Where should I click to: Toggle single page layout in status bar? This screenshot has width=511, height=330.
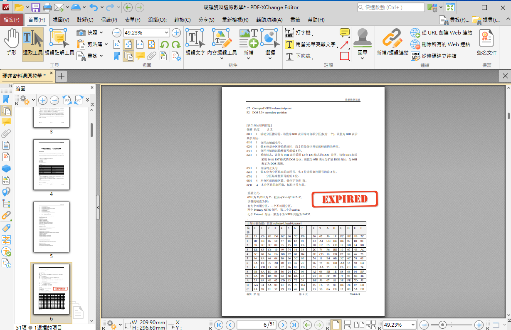(x=336, y=325)
